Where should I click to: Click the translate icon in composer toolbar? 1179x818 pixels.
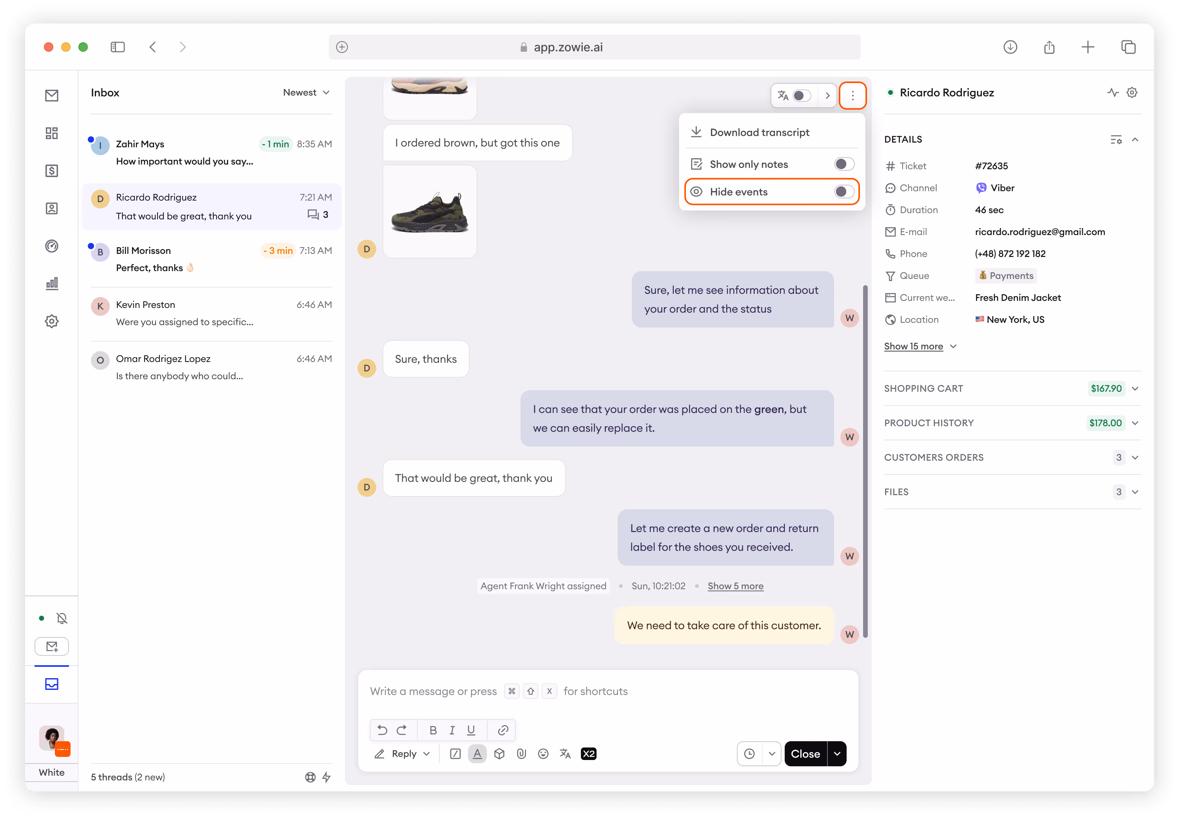(565, 753)
